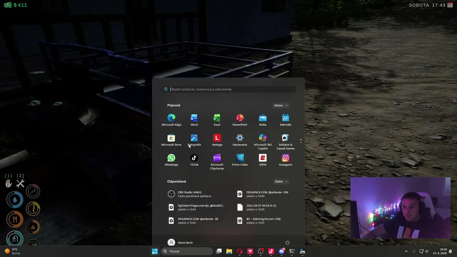Open the Dávid Borik user account menu
Viewport: 457px width, 257px height.
coord(181,243)
